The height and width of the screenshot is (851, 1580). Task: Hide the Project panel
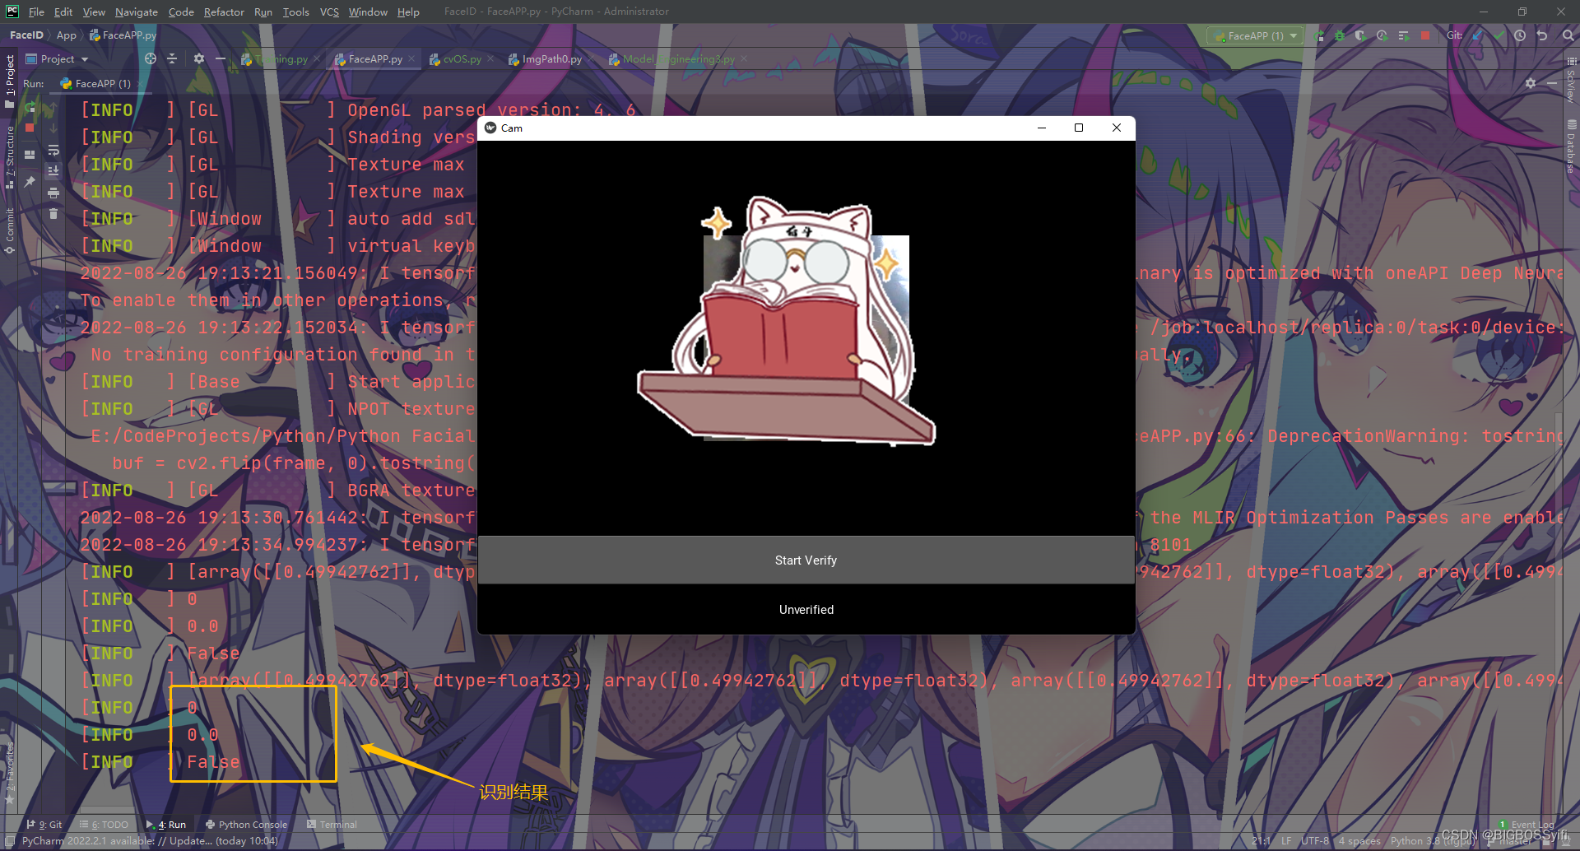(220, 59)
